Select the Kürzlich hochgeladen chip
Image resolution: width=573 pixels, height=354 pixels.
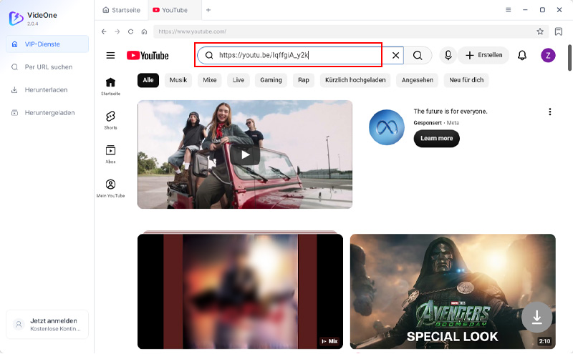(x=355, y=80)
